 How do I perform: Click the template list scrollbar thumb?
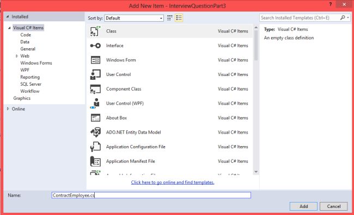point(256,45)
